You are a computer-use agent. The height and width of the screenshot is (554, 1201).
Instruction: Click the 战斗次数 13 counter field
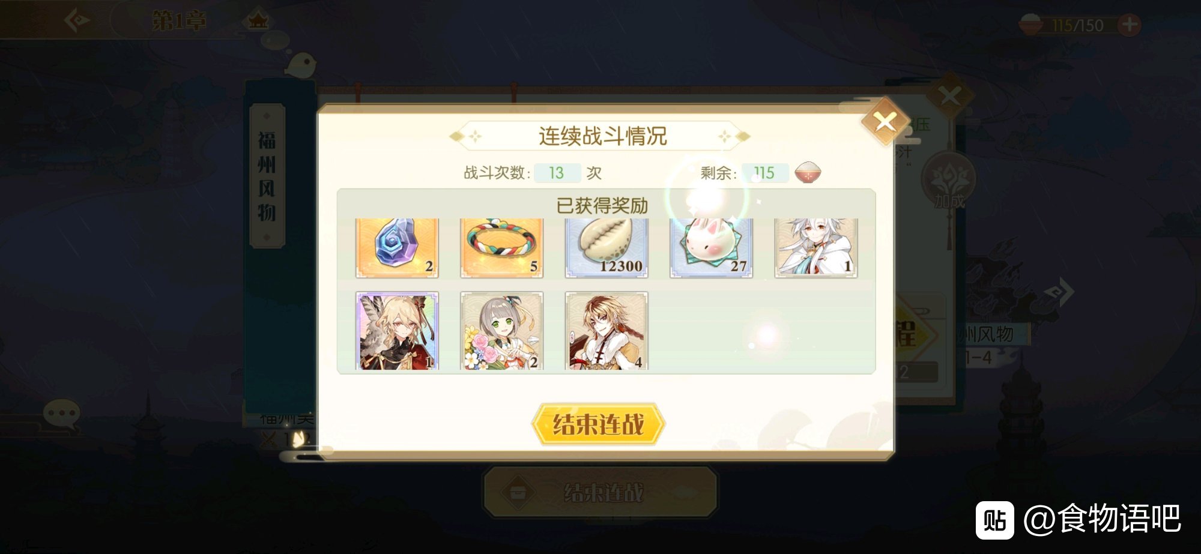click(x=557, y=173)
